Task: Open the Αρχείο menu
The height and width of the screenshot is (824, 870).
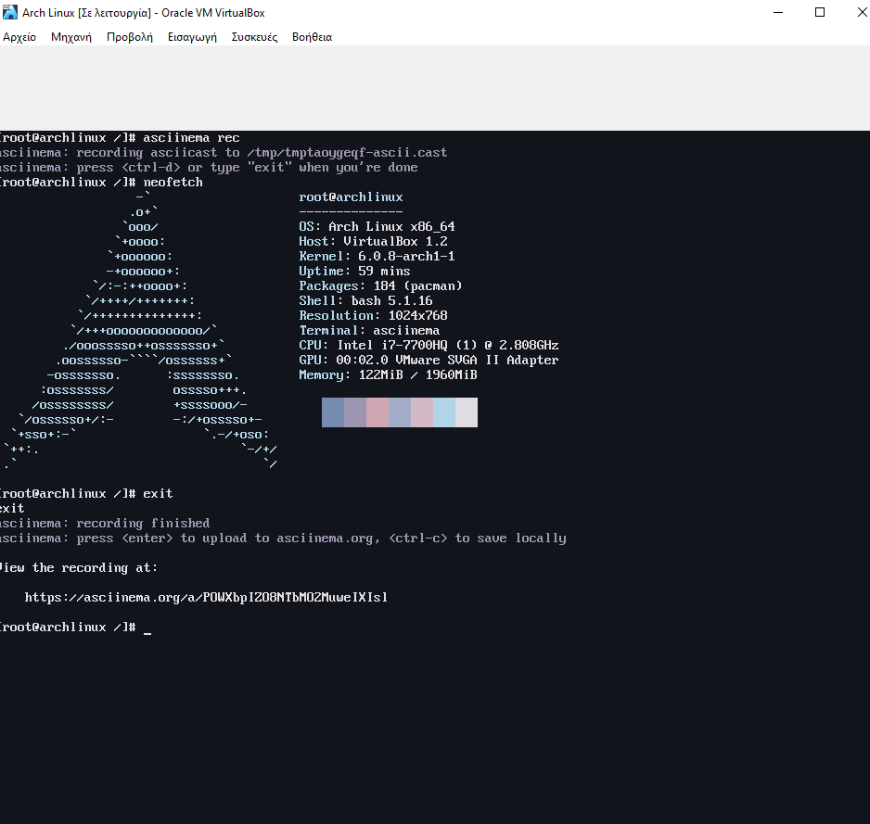Action: click(19, 37)
